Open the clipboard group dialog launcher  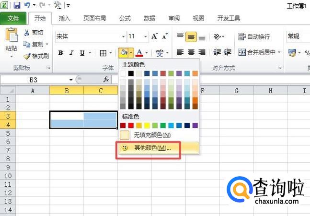click(48, 68)
